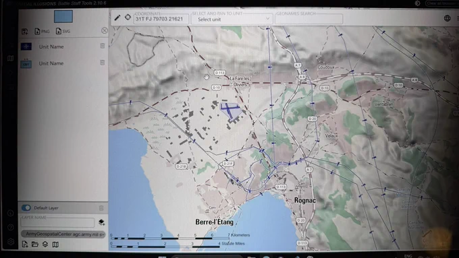Click the folded map icon in bottom toolbar

[x=55, y=245]
